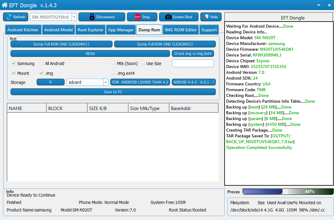334x220 pixels.
Task: Click the Size Mtk/Type column header
Action: [x=149, y=108]
